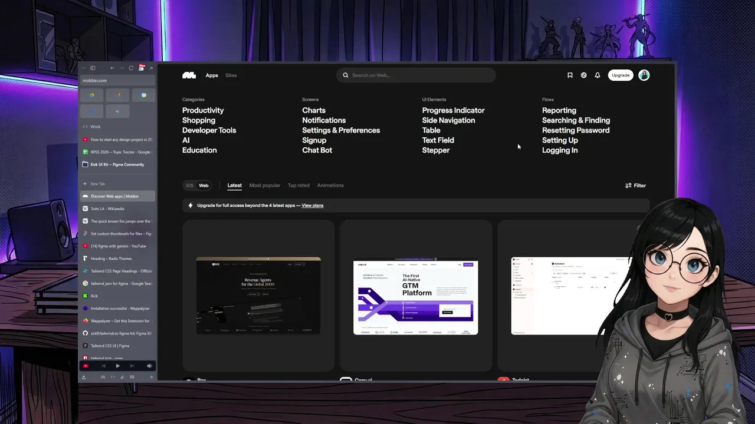Expand more toolbar items chevron
755x424 pixels.
coord(151,68)
